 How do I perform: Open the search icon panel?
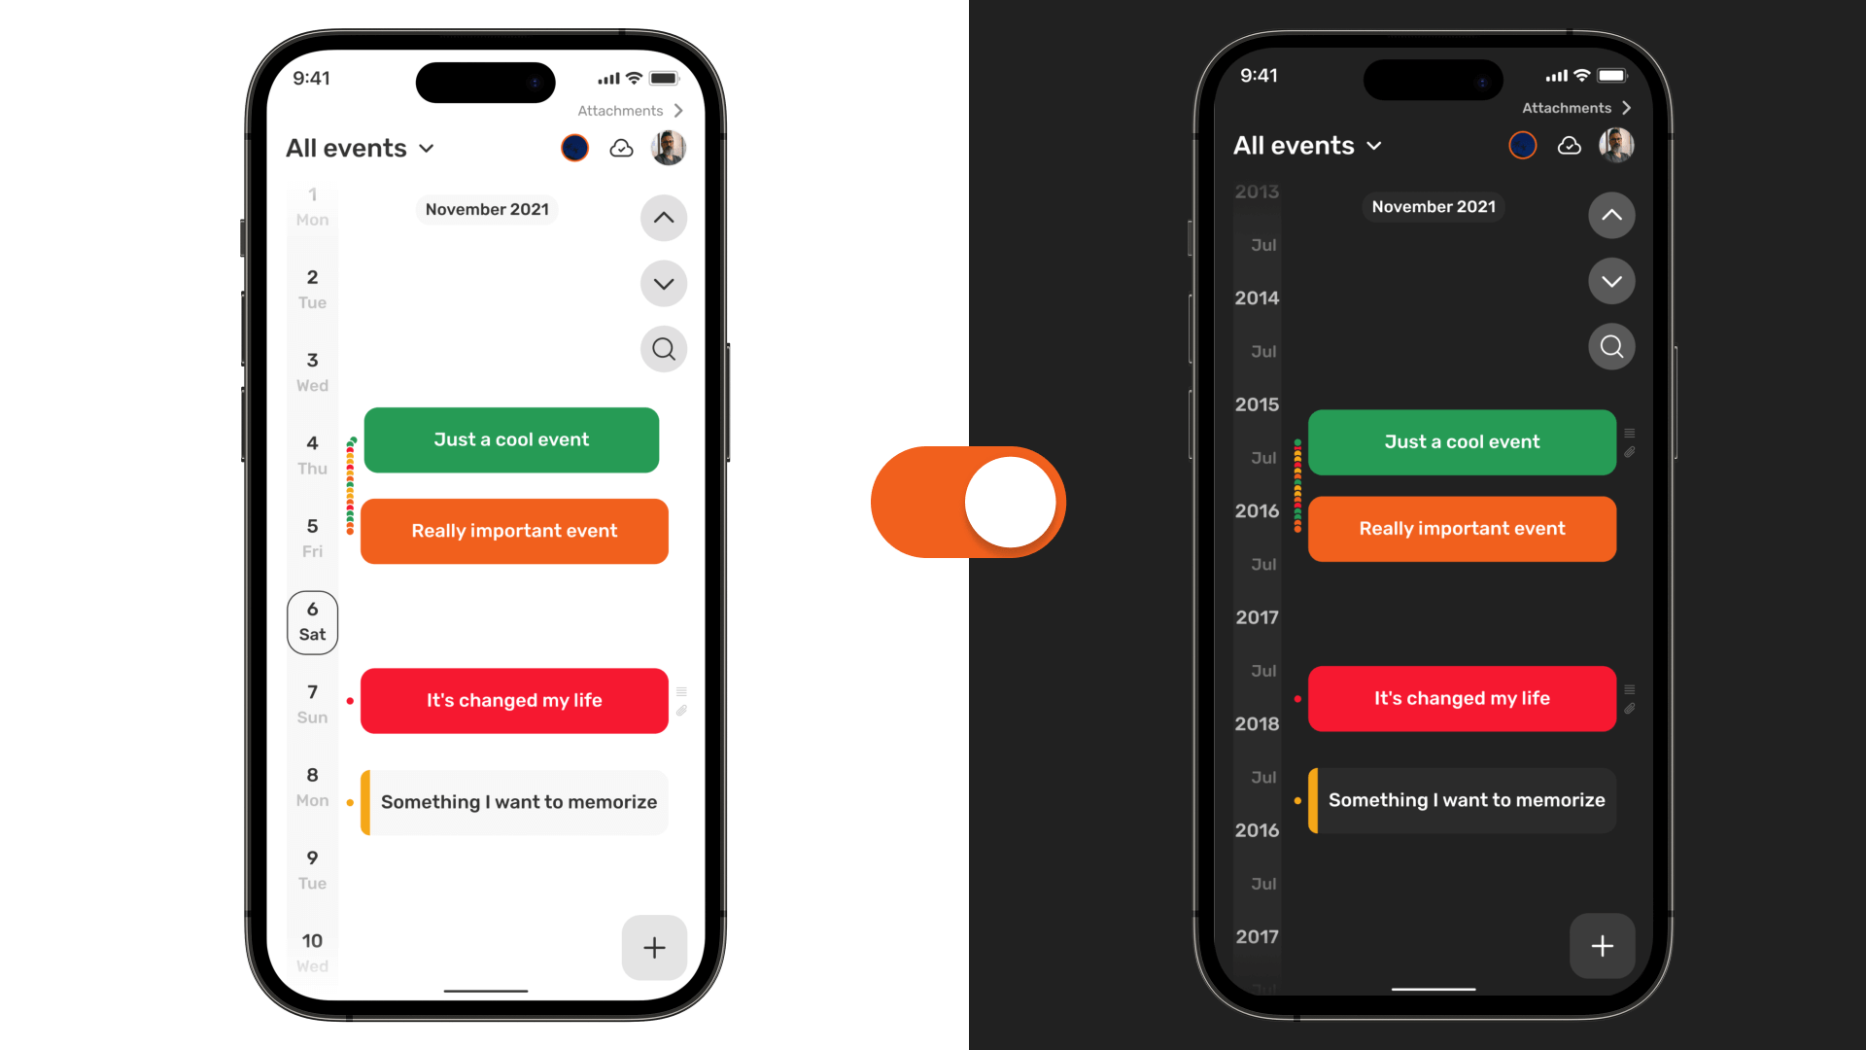point(663,349)
